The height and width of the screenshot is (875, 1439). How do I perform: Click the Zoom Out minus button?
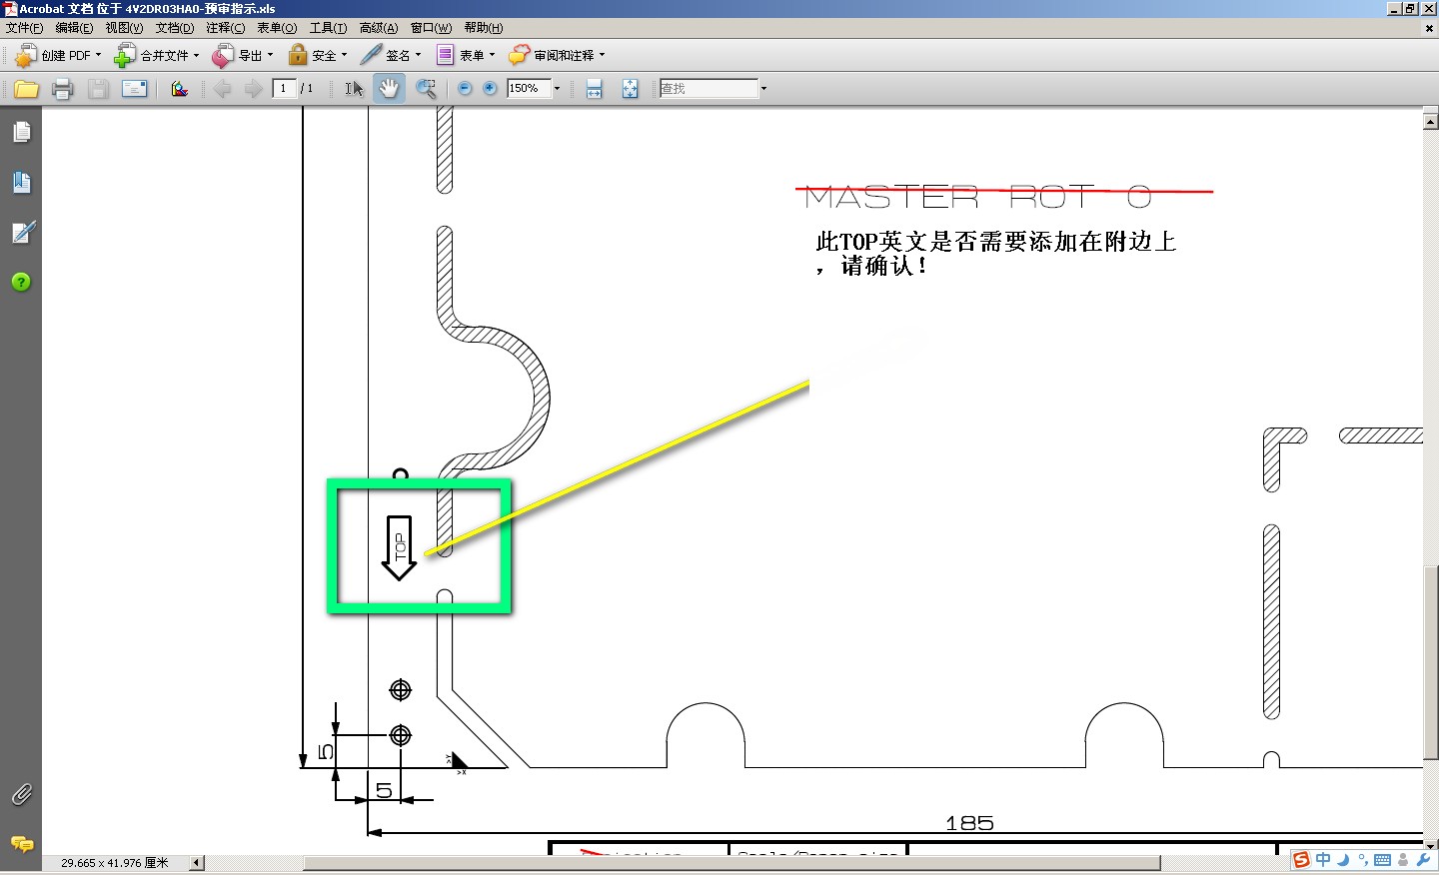tap(465, 89)
